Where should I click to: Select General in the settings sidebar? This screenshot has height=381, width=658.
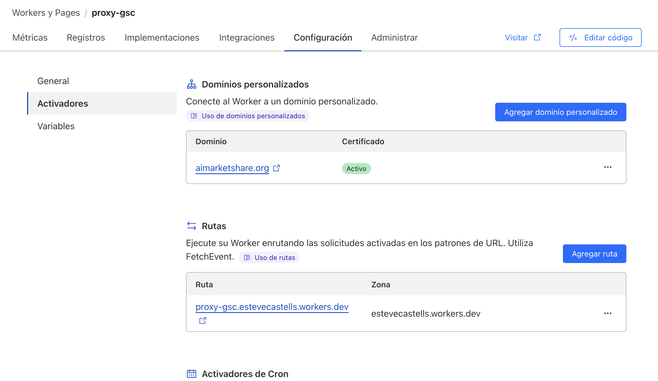(53, 81)
